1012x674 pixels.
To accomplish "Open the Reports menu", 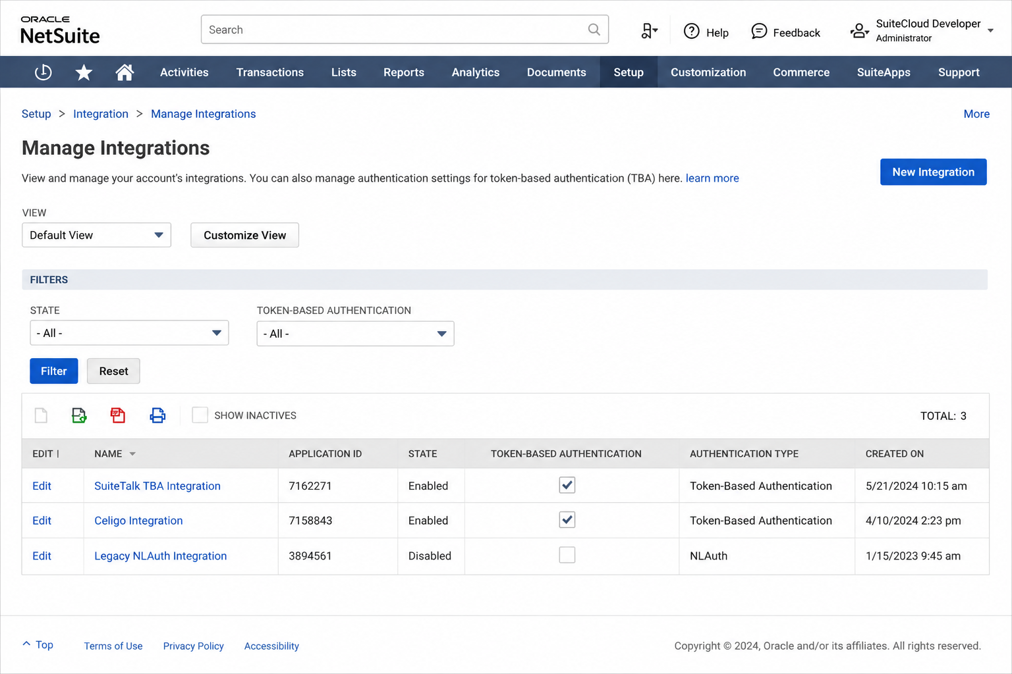I will click(404, 72).
